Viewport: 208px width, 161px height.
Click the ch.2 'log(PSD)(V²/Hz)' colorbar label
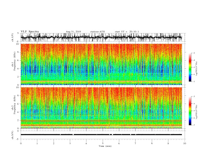tap(196, 112)
